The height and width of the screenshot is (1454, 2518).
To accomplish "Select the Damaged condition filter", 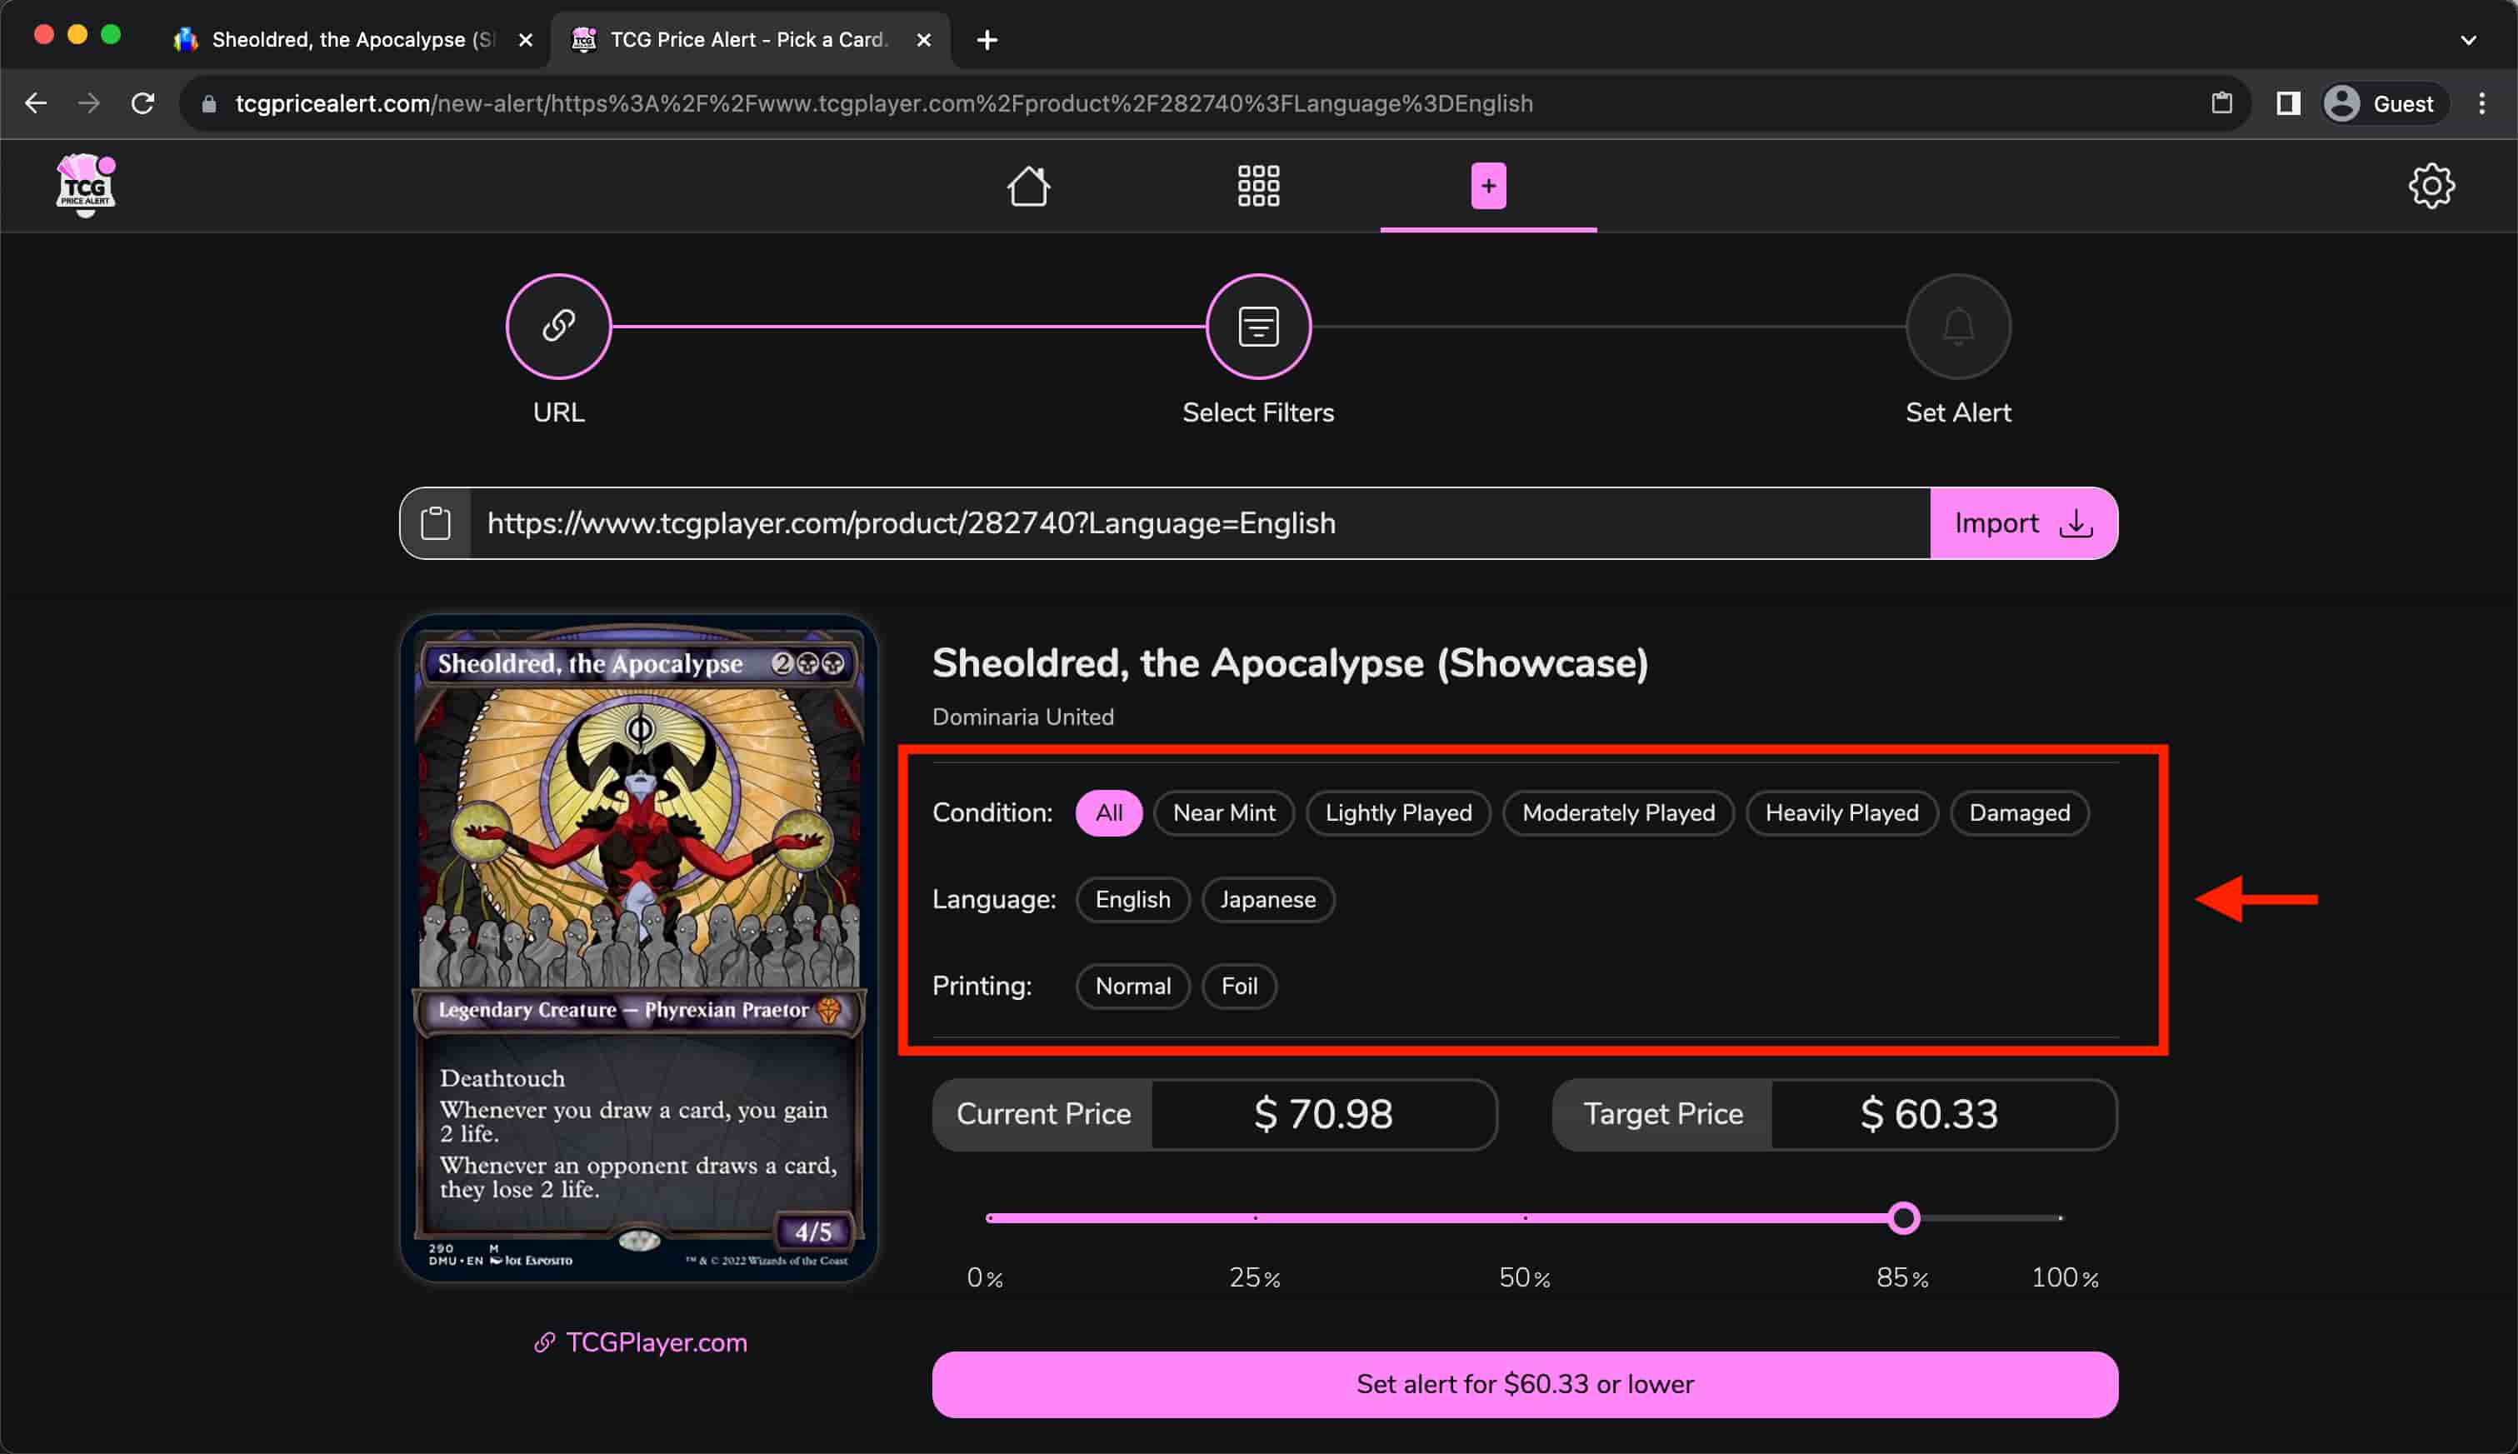I will pyautogui.click(x=2019, y=813).
